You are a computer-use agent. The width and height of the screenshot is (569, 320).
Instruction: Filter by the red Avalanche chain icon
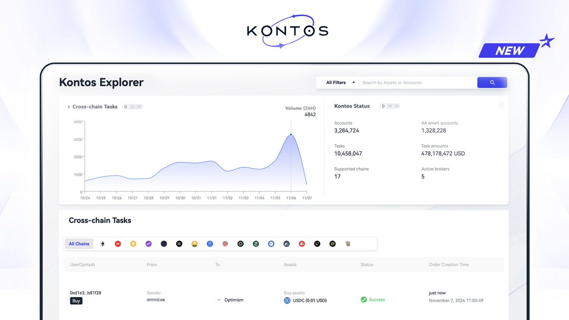point(302,244)
